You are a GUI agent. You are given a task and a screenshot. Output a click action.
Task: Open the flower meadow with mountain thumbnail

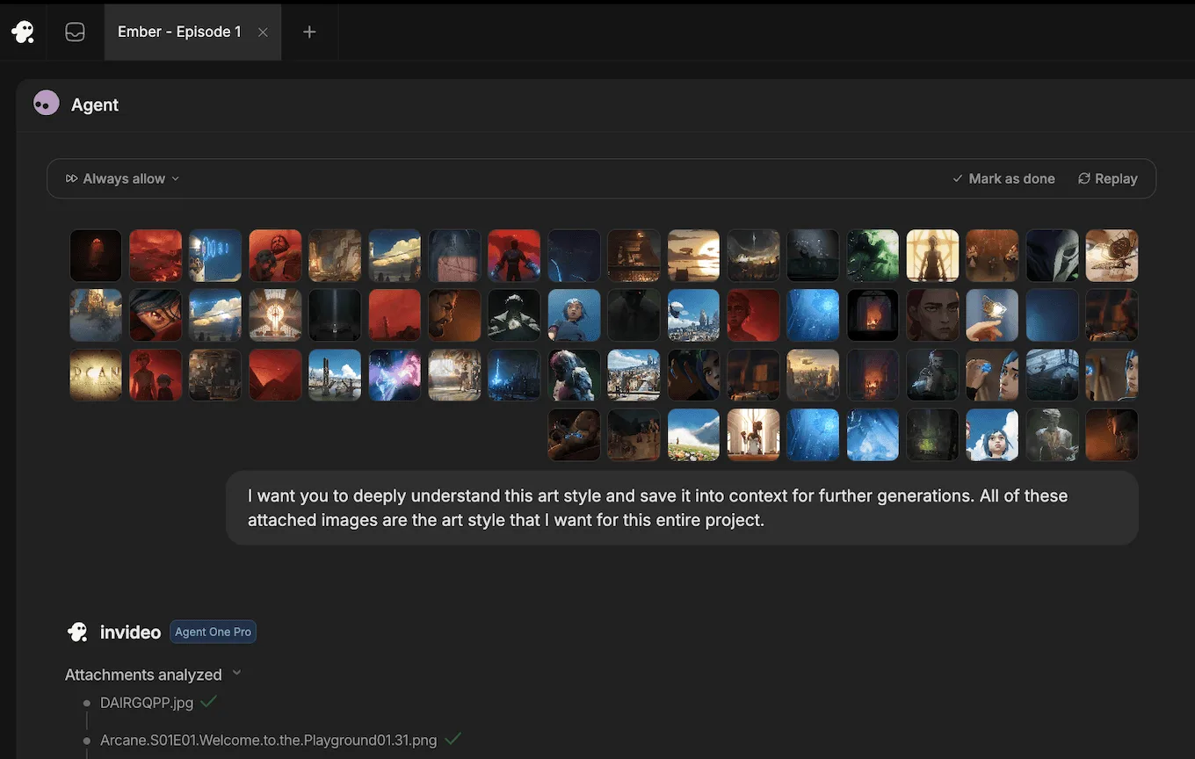pos(693,435)
